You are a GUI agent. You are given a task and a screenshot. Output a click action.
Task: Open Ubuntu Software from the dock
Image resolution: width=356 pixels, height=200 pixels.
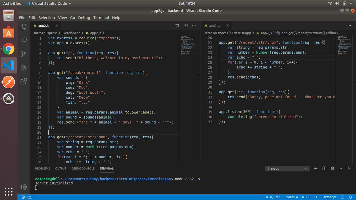pyautogui.click(x=9, y=32)
